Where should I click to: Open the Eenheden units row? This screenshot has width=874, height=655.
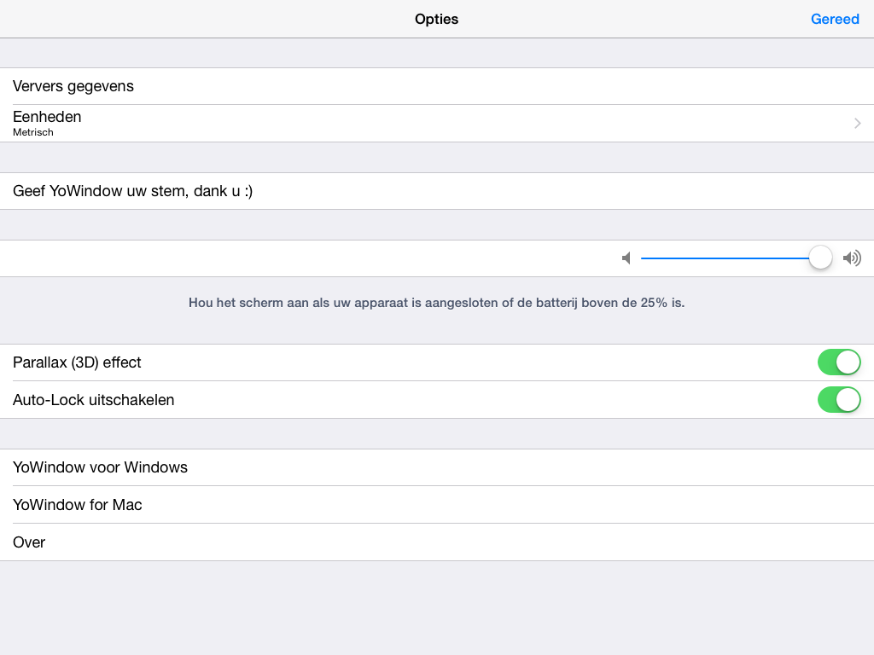pos(427,124)
